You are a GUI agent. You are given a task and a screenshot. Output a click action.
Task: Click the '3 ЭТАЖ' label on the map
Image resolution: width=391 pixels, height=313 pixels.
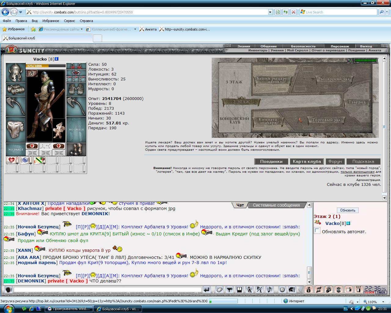pos(234,82)
